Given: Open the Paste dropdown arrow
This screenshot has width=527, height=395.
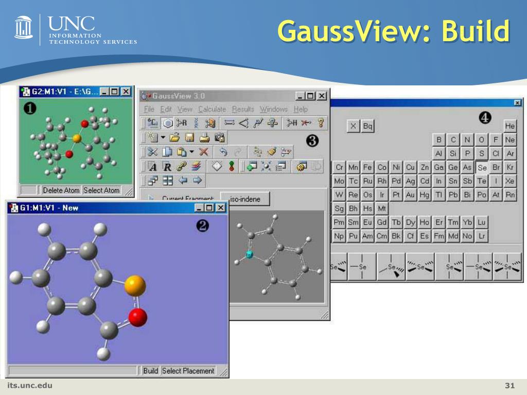Looking at the screenshot, I should (191, 152).
